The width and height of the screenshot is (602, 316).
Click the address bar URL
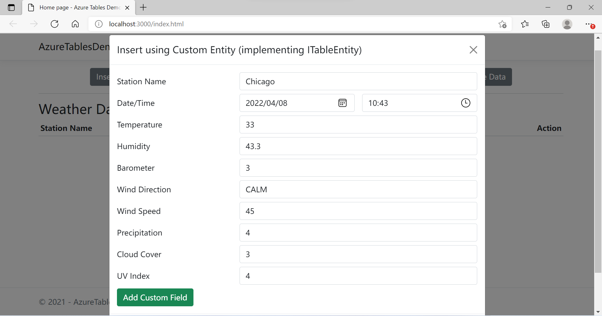(146, 24)
